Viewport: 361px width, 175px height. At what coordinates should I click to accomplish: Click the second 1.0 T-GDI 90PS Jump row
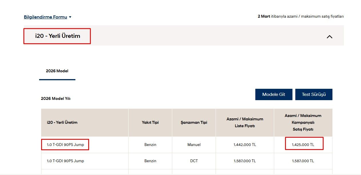pyautogui.click(x=65, y=161)
